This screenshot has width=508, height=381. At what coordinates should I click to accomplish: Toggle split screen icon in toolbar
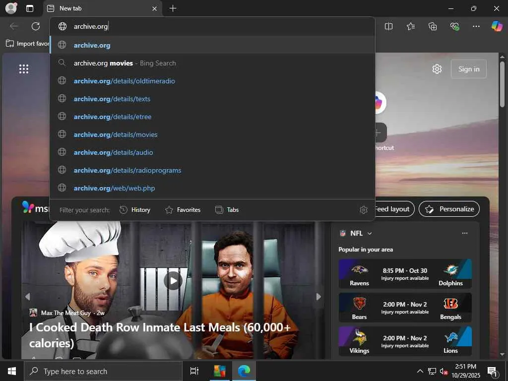pos(388,26)
